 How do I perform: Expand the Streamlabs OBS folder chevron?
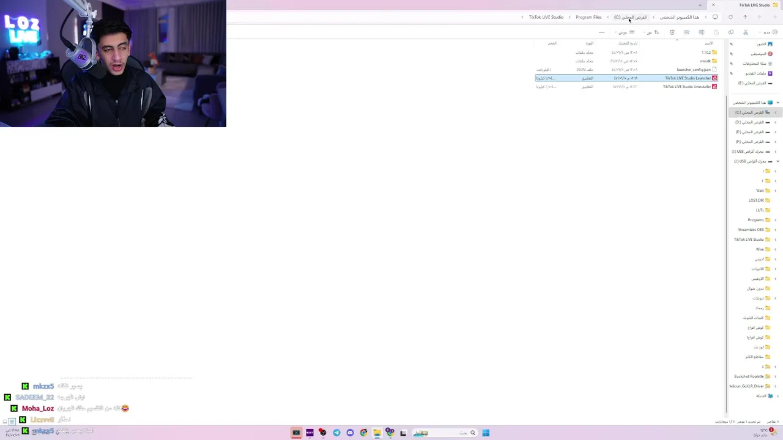[x=776, y=230]
